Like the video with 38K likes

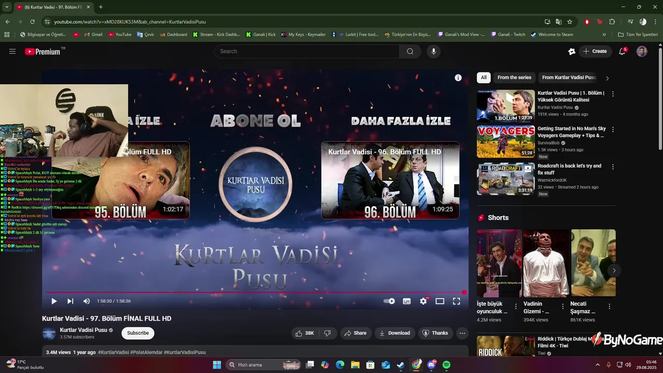pos(305,333)
